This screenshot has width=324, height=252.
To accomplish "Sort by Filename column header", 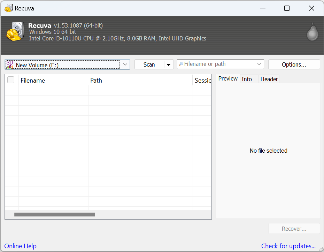I will tap(53, 81).
